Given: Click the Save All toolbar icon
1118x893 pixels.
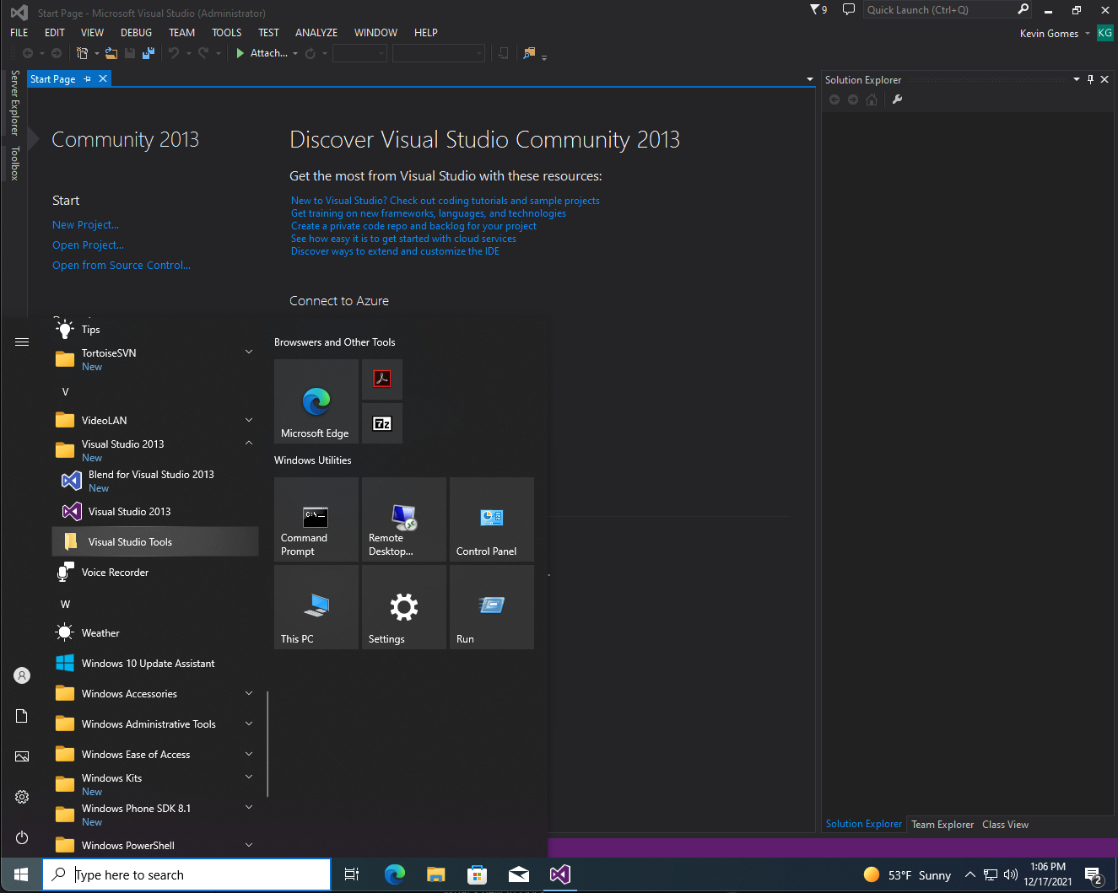Looking at the screenshot, I should (149, 53).
